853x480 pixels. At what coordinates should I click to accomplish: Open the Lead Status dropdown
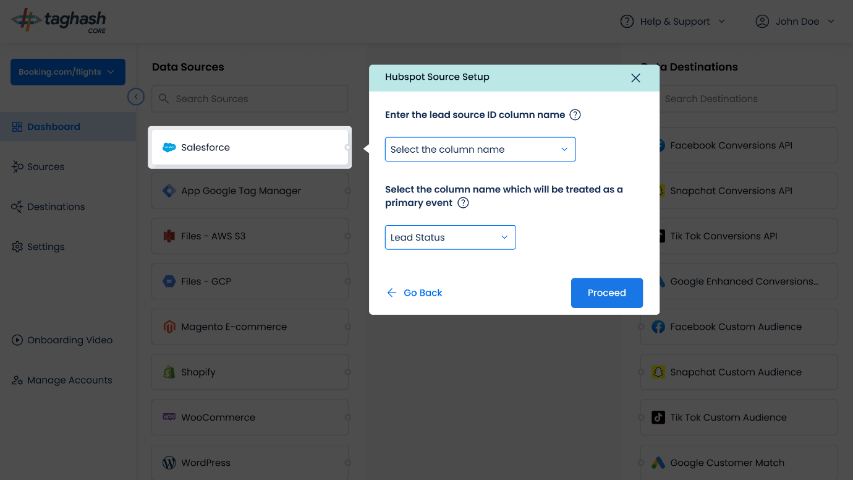450,238
